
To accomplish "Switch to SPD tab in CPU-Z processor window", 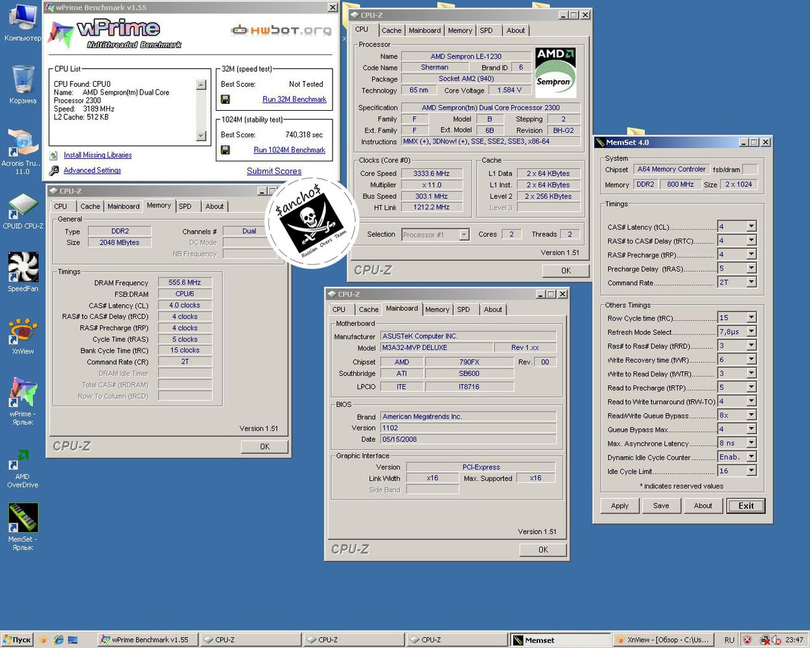I will (x=486, y=30).
